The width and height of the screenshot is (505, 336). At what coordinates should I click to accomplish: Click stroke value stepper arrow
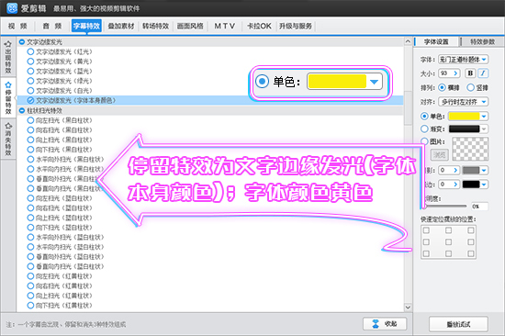[x=455, y=185]
